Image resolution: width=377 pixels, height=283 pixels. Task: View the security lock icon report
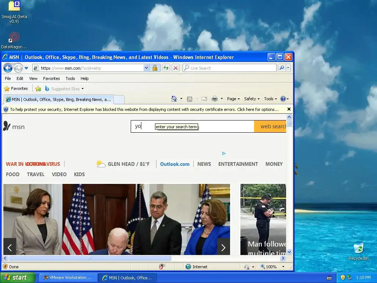(155, 68)
